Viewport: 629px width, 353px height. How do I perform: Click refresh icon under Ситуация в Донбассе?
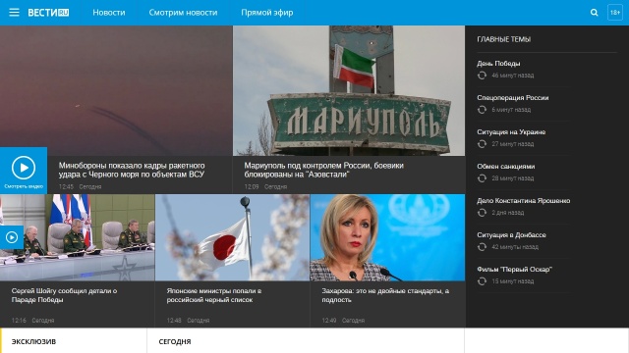[x=482, y=247]
